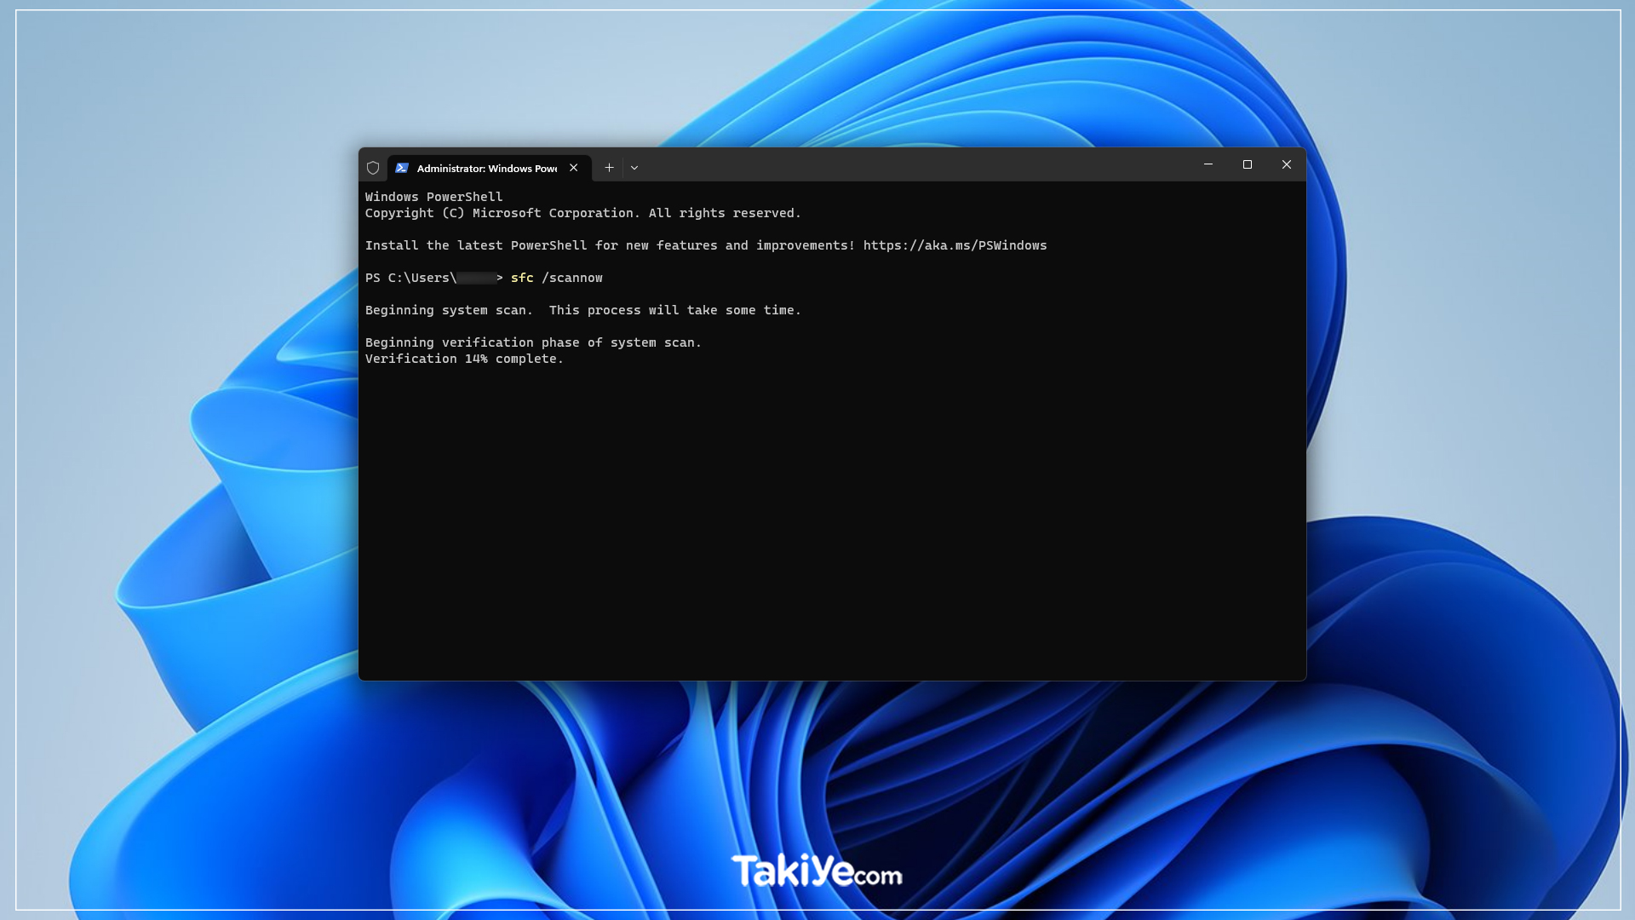Expand the new tab profile dropdown arrow

pos(634,168)
